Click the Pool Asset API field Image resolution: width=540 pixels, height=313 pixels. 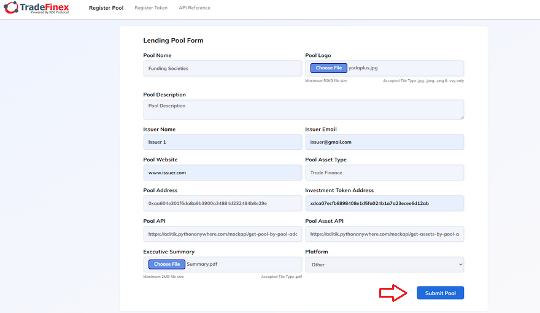pos(384,234)
